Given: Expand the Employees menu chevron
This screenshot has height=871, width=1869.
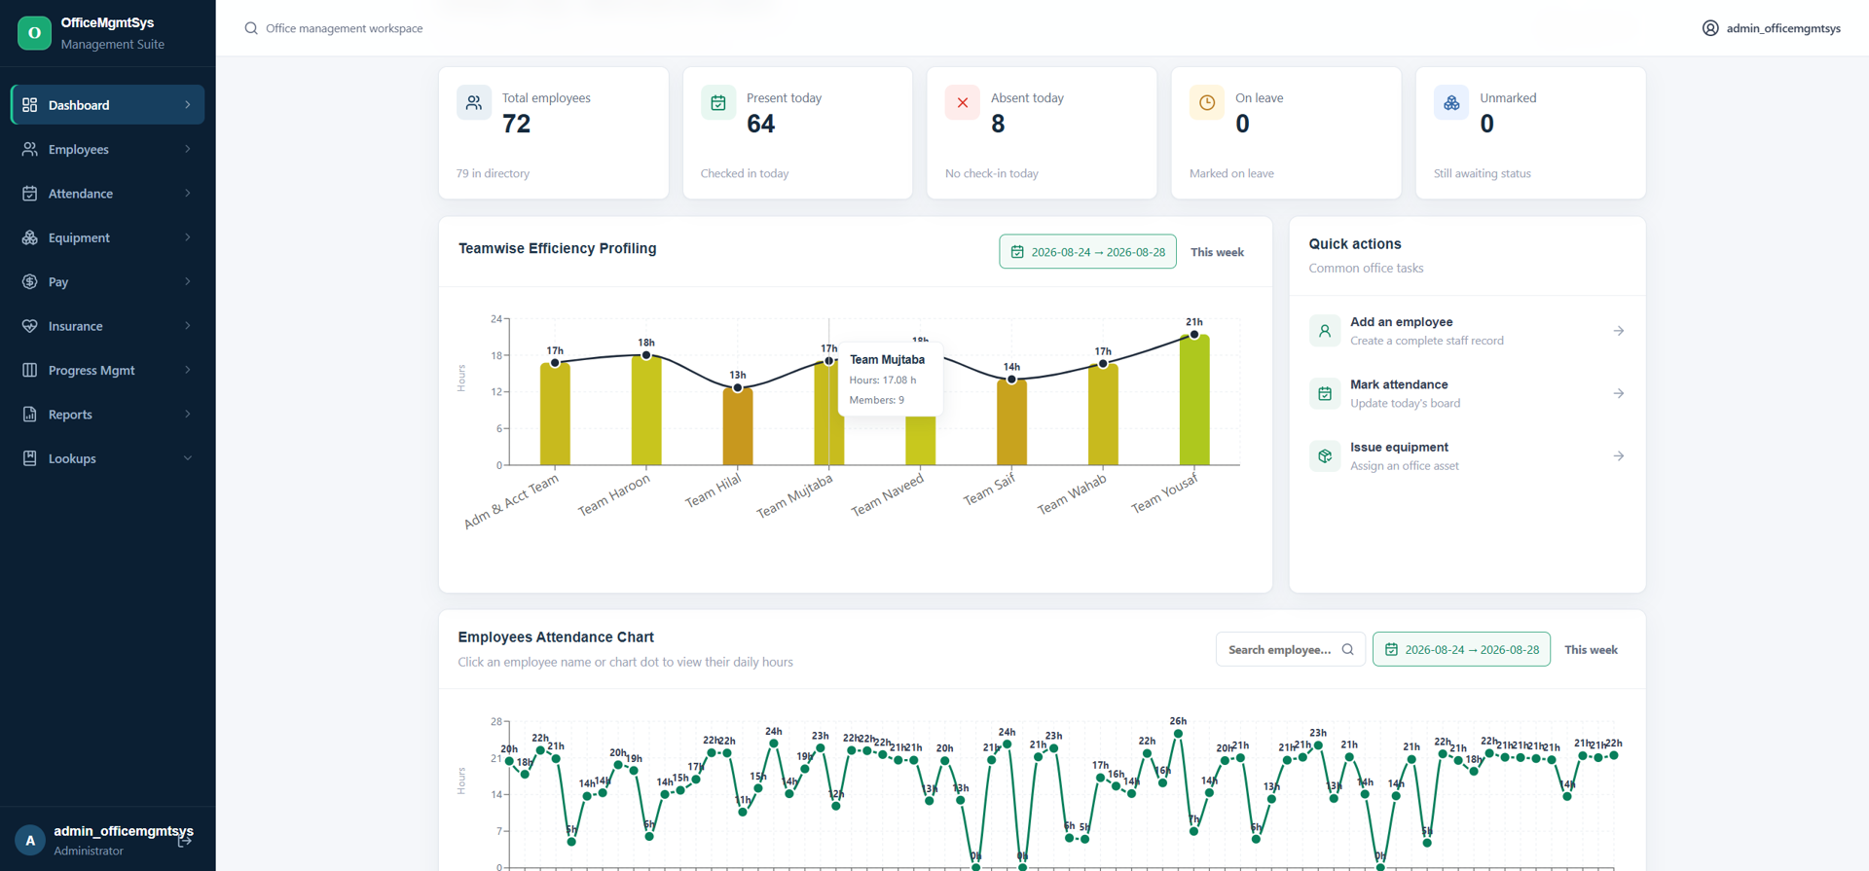Looking at the screenshot, I should [188, 149].
